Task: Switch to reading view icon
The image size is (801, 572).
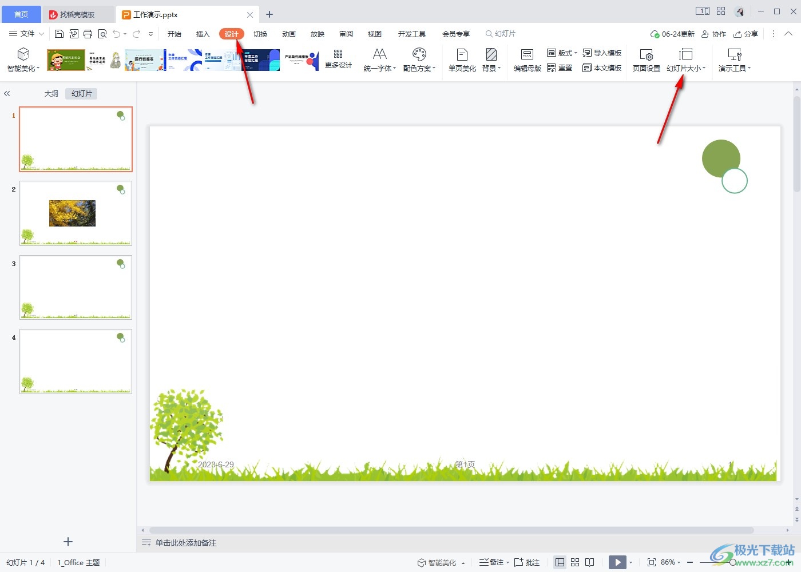Action: [x=590, y=562]
